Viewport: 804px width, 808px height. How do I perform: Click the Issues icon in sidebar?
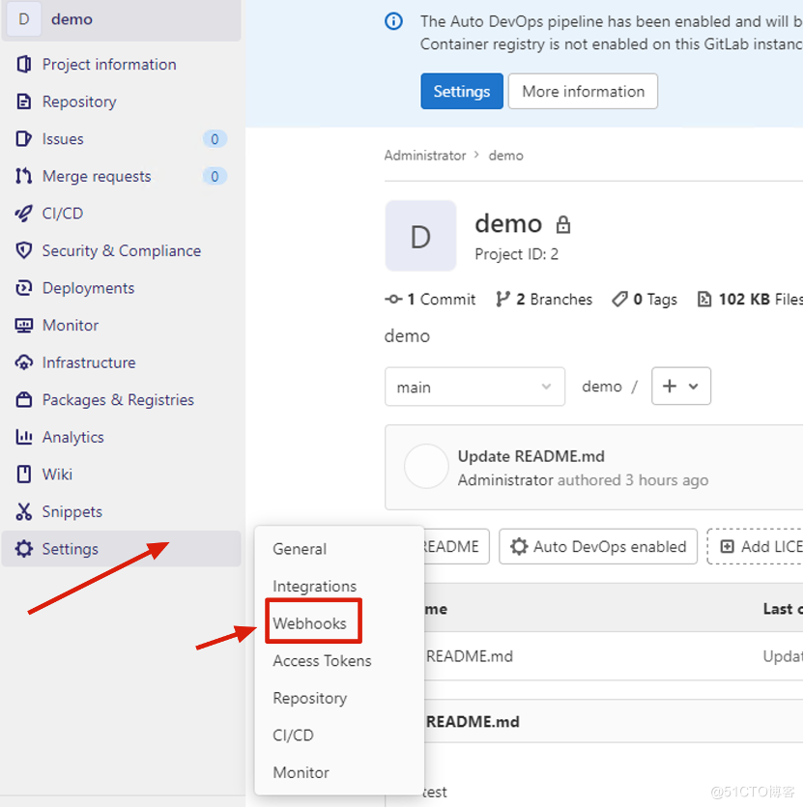(24, 138)
